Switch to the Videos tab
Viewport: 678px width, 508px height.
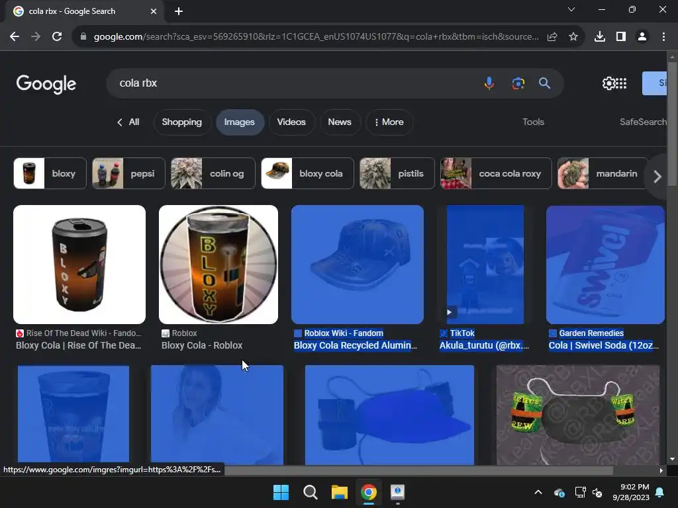(x=291, y=122)
